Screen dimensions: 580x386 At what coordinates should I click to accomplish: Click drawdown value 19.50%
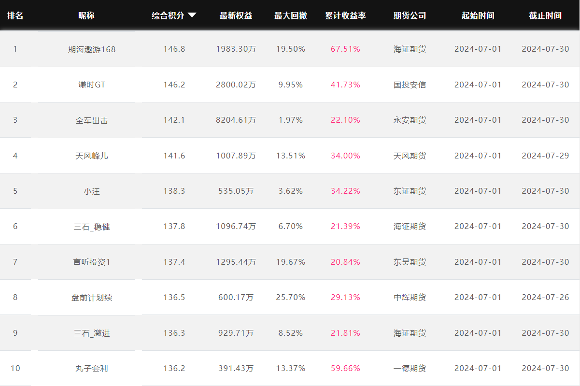291,49
